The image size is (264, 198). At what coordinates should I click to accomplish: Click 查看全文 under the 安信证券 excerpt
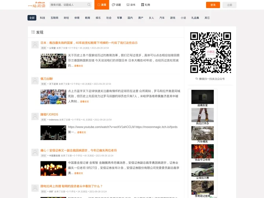click(78, 173)
